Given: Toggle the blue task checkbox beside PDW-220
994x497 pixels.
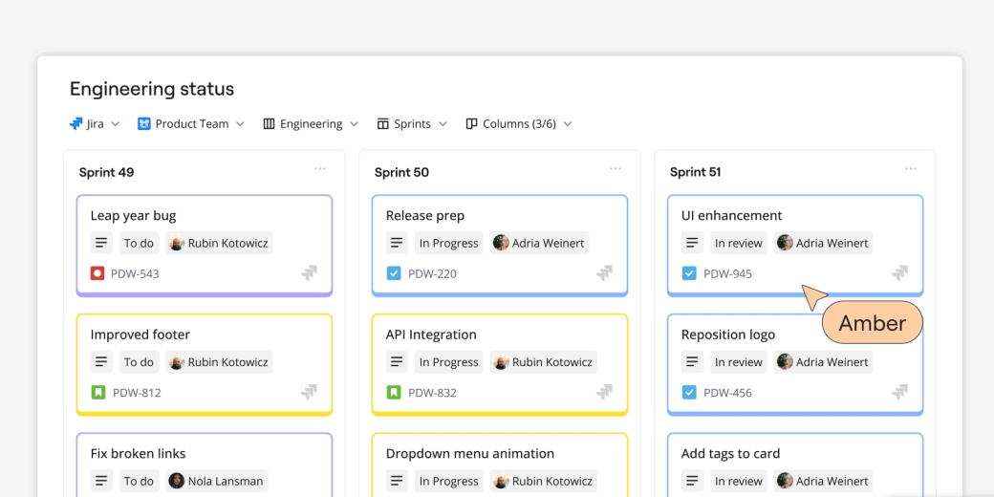Looking at the screenshot, I should pyautogui.click(x=393, y=273).
